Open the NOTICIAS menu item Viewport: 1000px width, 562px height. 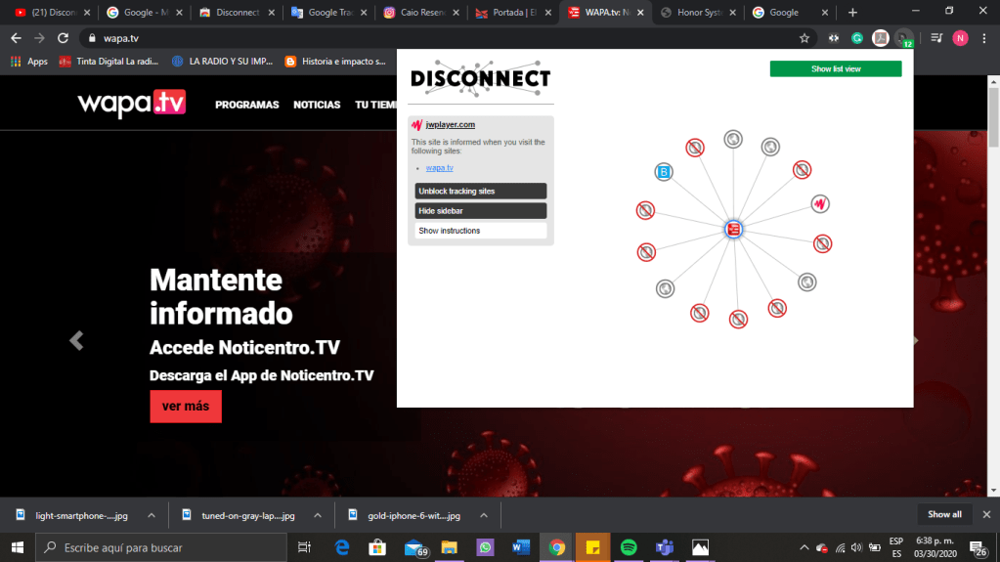click(x=317, y=105)
